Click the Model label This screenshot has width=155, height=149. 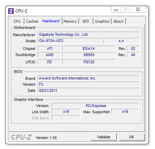click(x=31, y=41)
